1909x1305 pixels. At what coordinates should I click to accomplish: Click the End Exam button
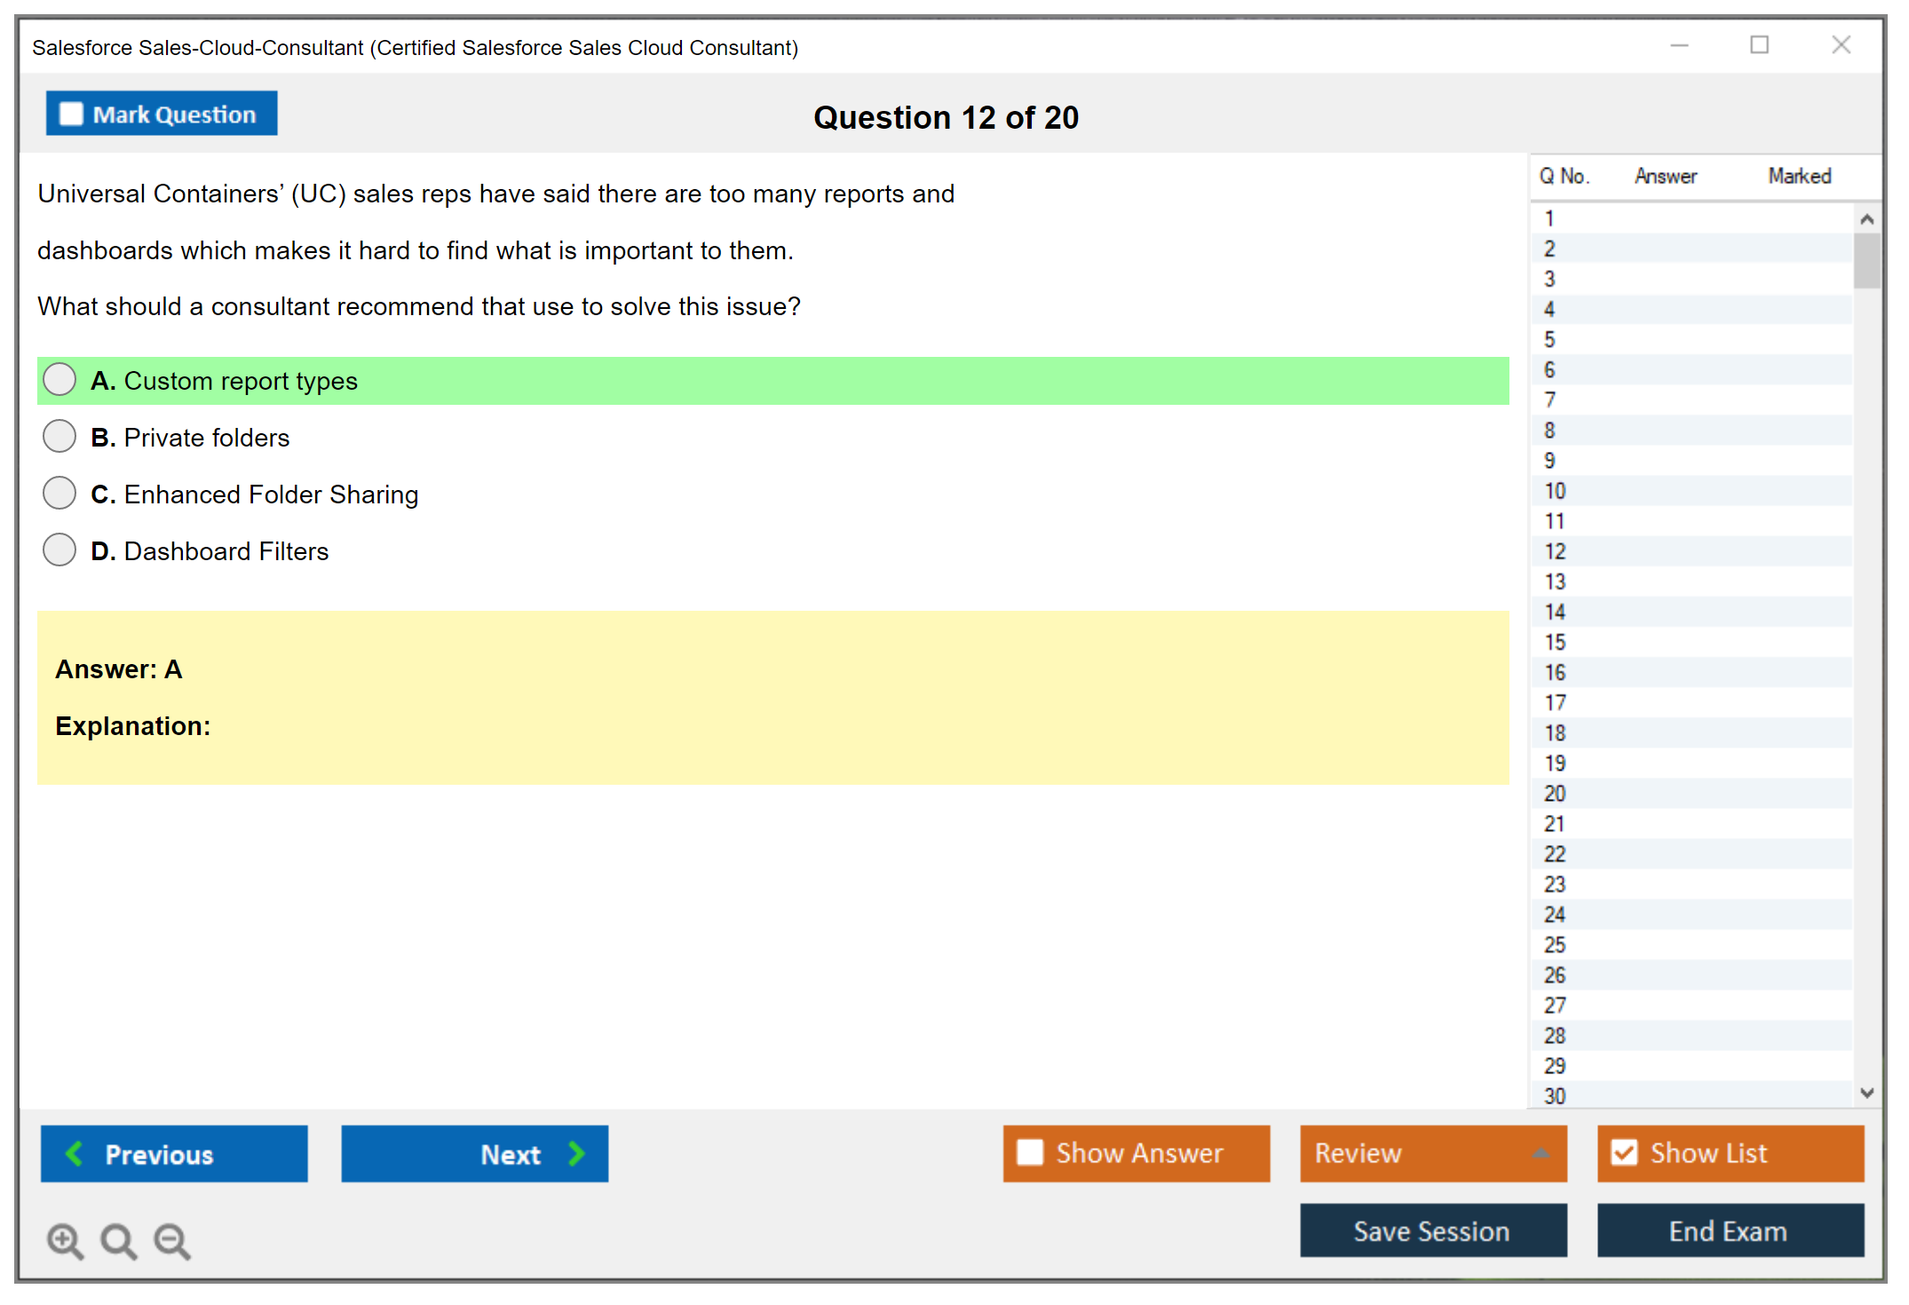[x=1729, y=1230]
